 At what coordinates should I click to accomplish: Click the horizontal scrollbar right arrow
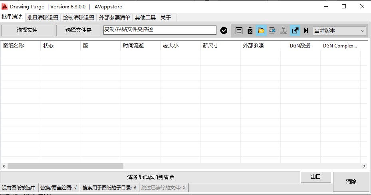(364, 166)
